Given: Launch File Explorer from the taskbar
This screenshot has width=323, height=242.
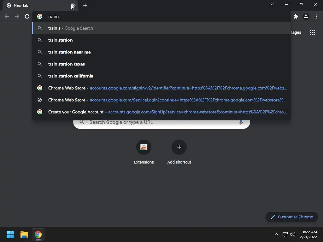Looking at the screenshot, I should tap(24, 234).
